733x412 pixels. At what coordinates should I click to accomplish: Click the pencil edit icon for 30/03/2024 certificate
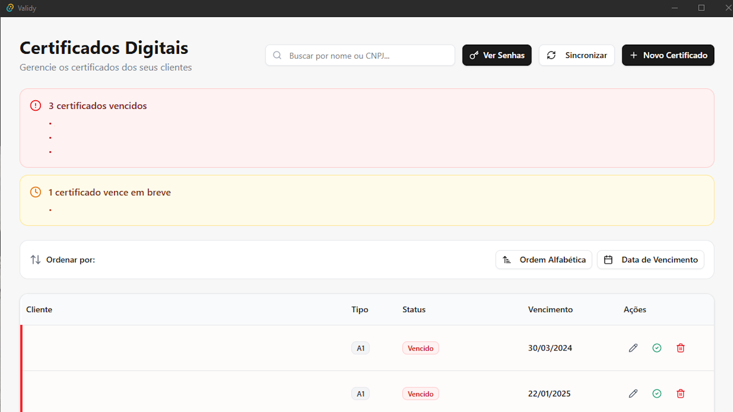point(633,348)
